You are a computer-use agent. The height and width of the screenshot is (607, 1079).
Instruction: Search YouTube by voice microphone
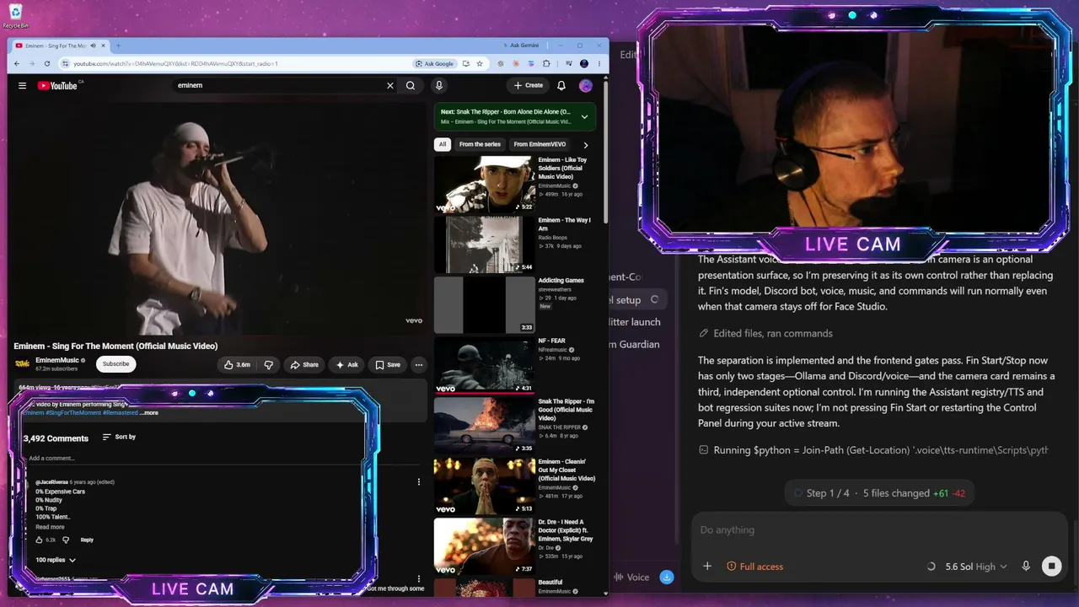click(x=438, y=85)
